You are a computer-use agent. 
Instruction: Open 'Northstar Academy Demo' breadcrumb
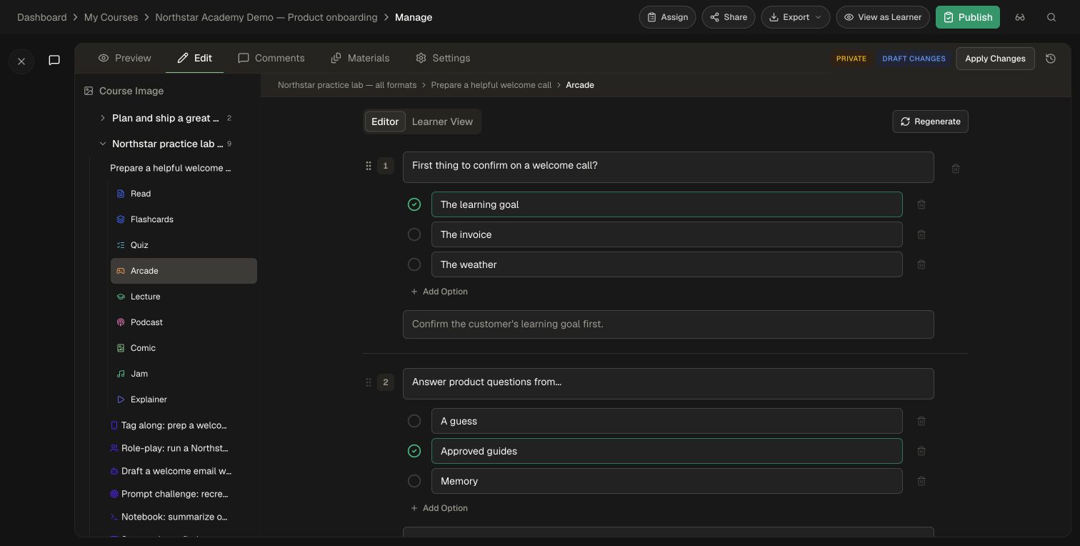coord(266,17)
